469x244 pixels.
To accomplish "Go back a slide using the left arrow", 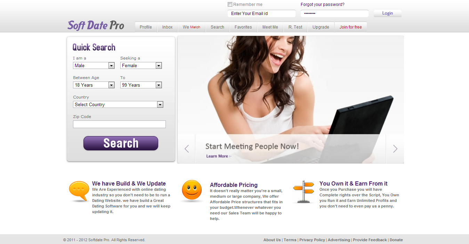I will pyautogui.click(x=186, y=149).
